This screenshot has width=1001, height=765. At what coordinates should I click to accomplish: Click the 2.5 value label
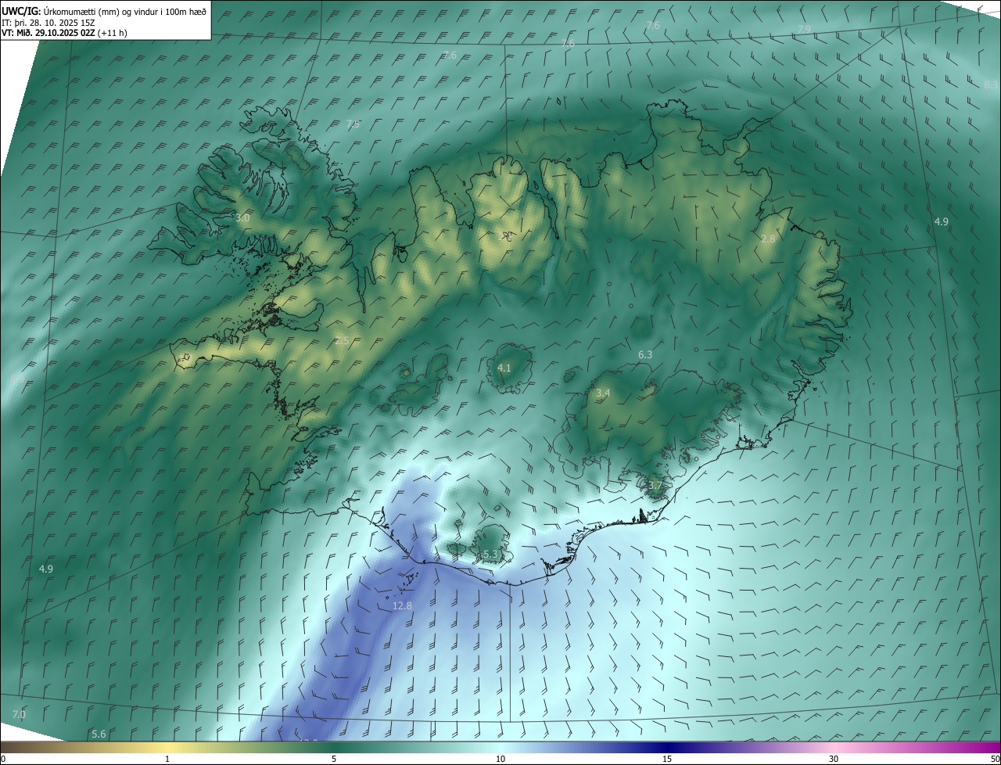tap(342, 340)
